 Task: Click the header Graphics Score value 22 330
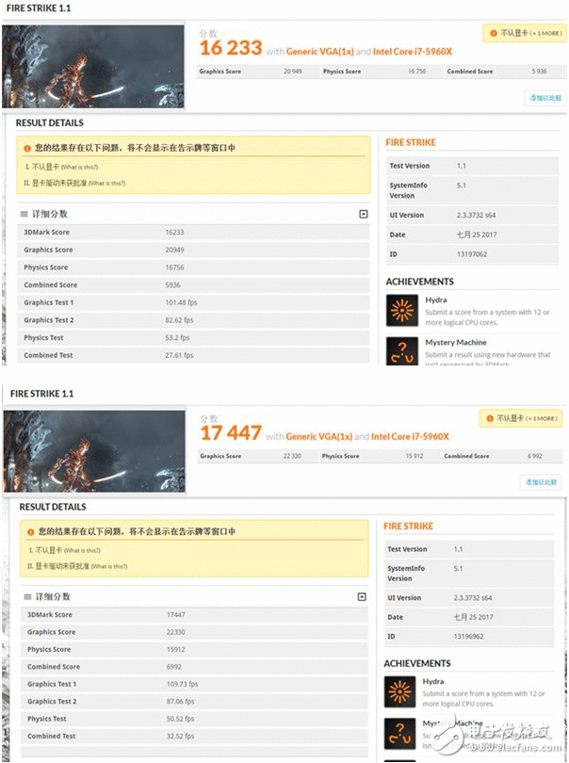point(292,456)
